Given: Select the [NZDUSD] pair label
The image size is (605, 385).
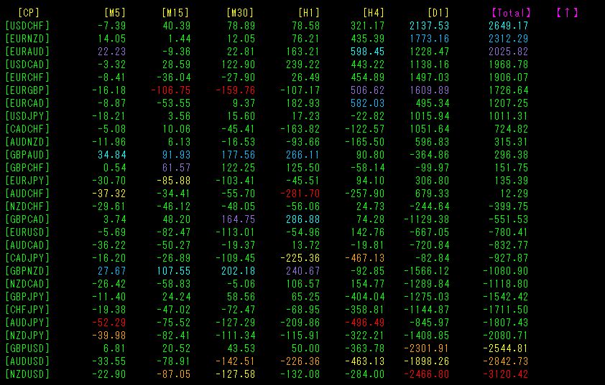Looking at the screenshot, I should pyautogui.click(x=27, y=374).
